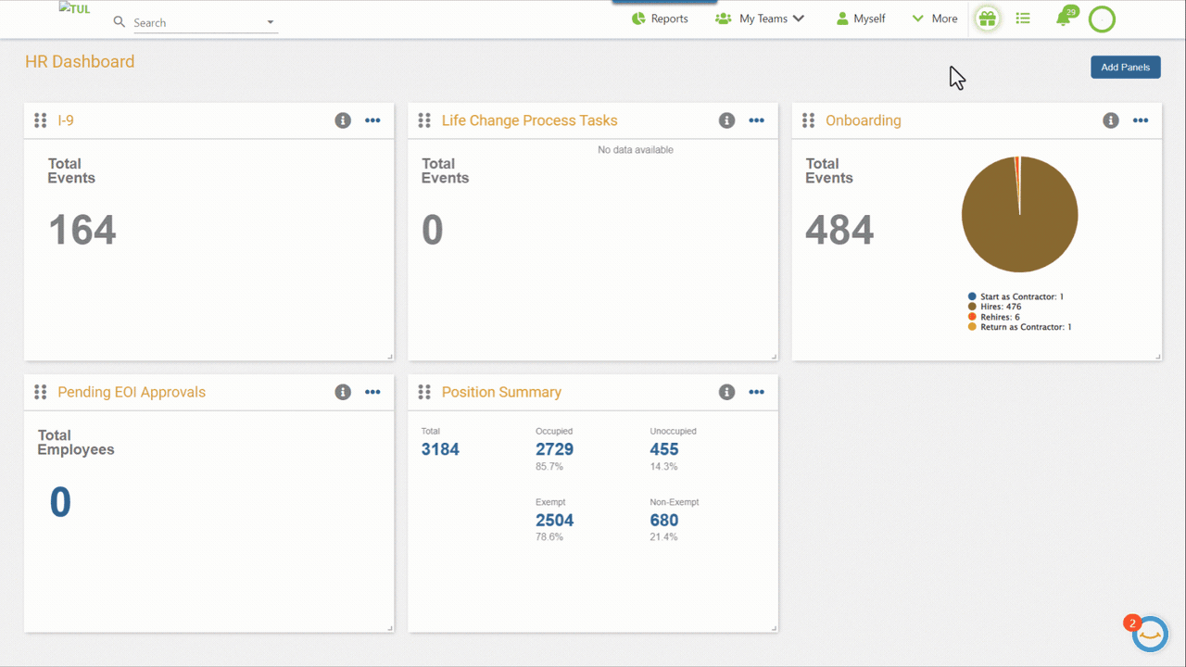Screen dimensions: 1186x667
Task: Click the Non-Exempt value 680
Action: (x=664, y=520)
